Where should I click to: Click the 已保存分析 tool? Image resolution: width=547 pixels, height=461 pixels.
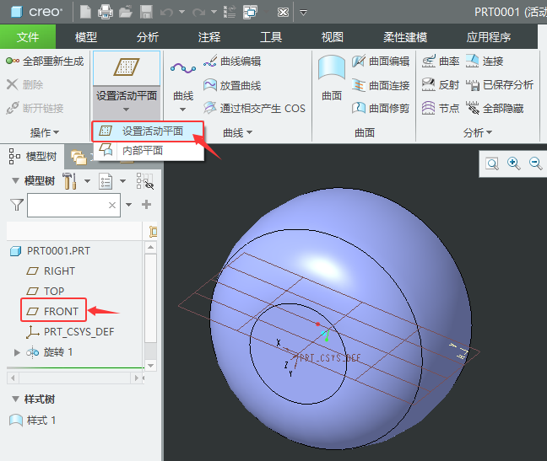click(x=500, y=84)
